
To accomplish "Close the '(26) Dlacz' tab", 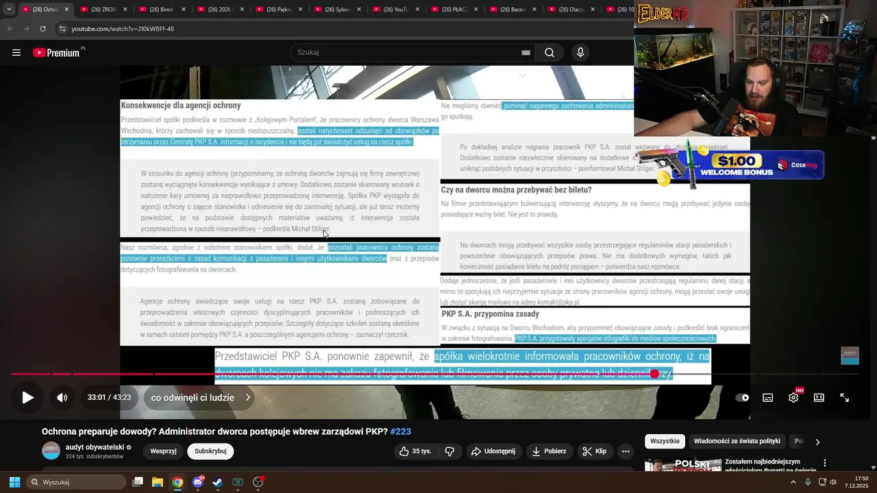I will (x=592, y=10).
